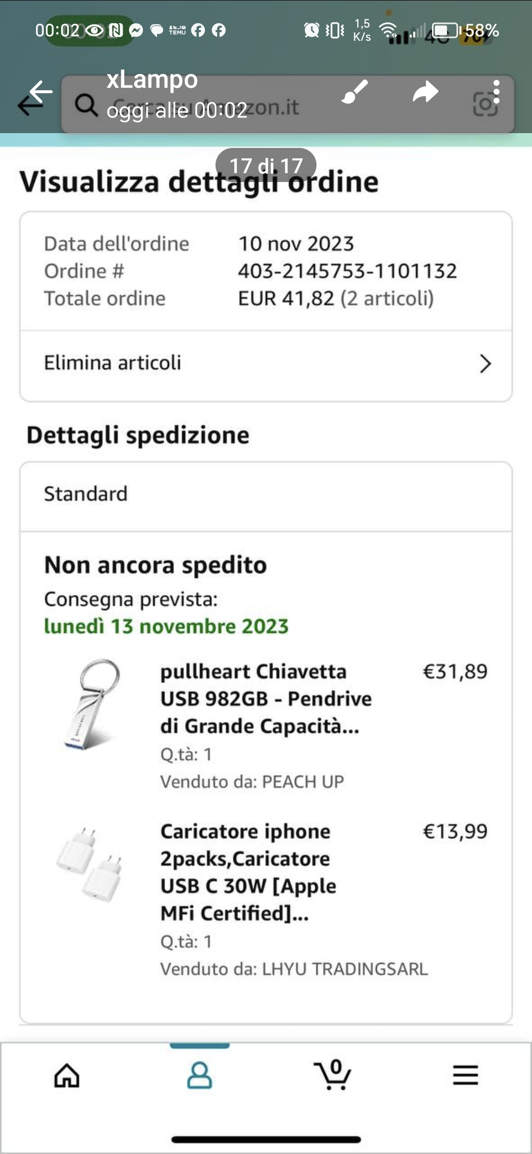Screen dimensions: 532x1154
Task: Tap the search magnifier icon
Action: (x=86, y=105)
